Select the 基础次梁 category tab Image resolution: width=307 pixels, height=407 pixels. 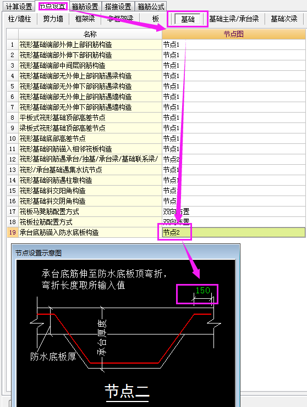pyautogui.click(x=284, y=19)
